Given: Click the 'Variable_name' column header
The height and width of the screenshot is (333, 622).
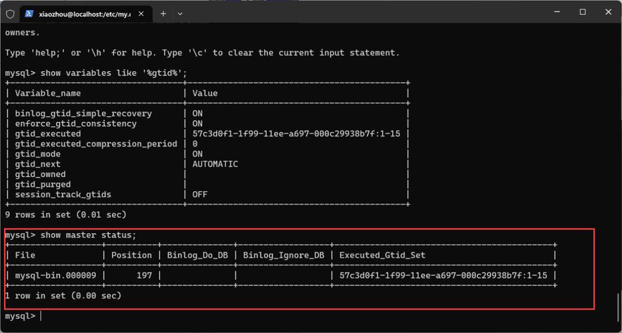Looking at the screenshot, I should 47,93.
